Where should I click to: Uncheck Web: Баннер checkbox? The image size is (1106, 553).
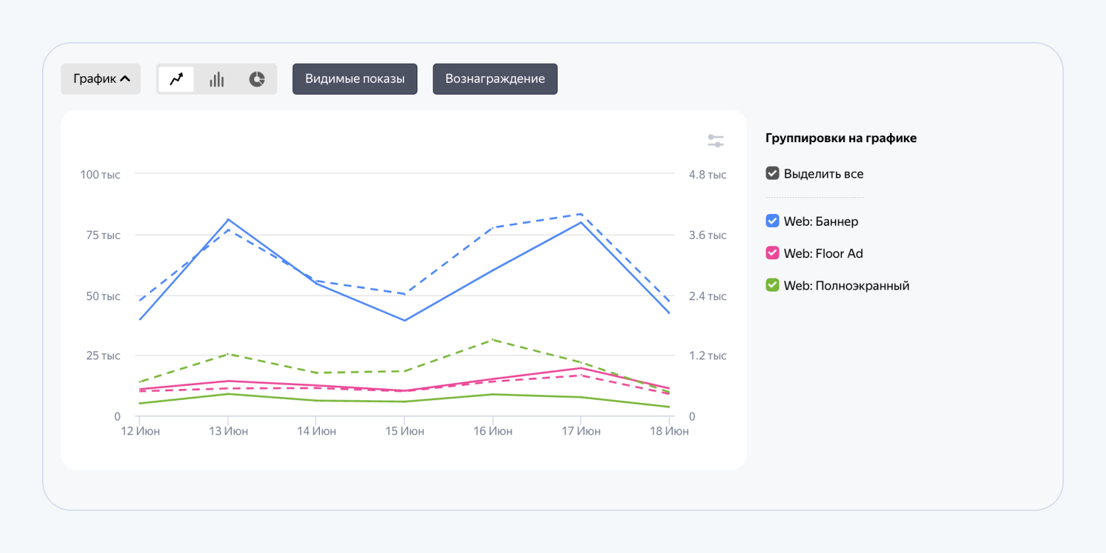point(773,221)
